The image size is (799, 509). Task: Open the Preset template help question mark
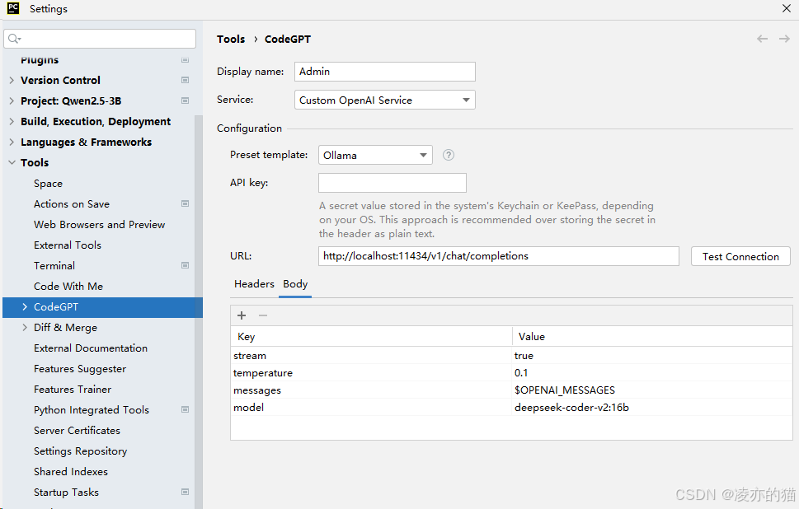point(449,155)
